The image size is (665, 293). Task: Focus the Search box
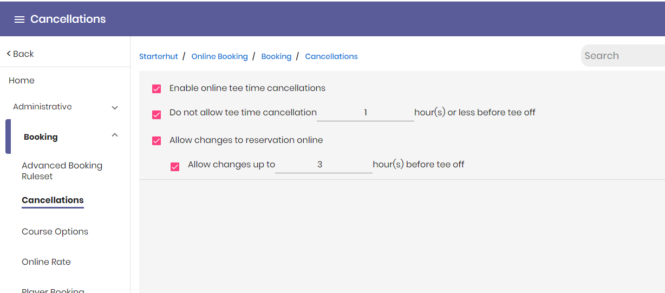pos(623,56)
